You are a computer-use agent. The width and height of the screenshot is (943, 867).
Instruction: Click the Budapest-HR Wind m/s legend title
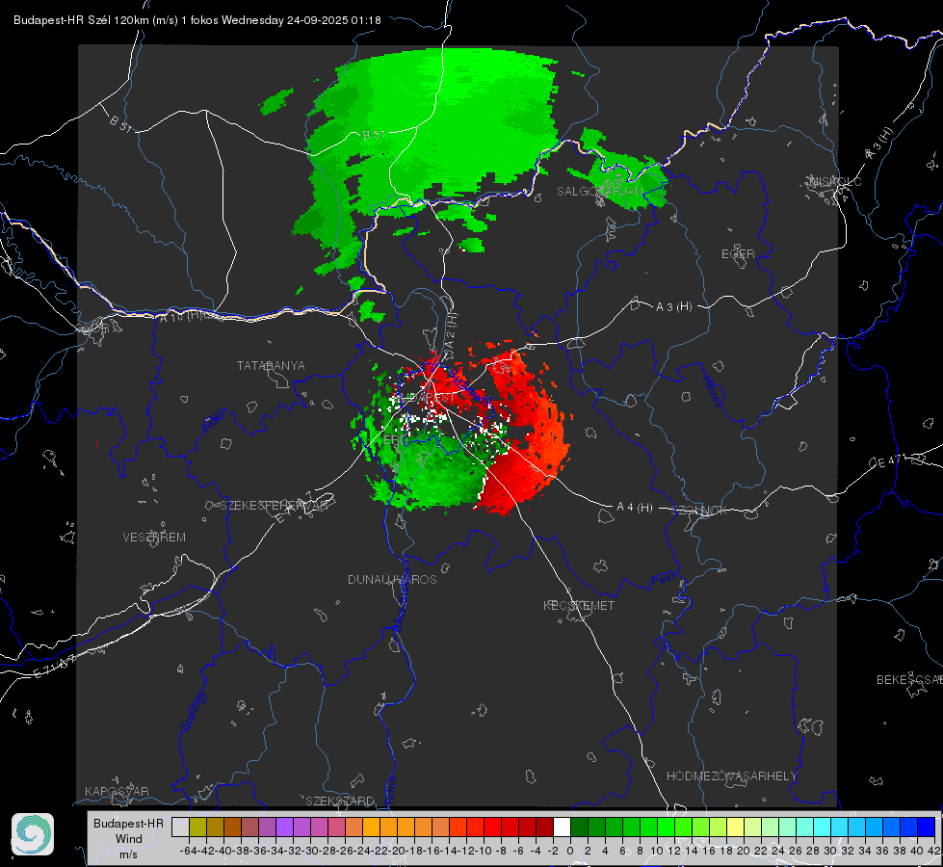(129, 839)
